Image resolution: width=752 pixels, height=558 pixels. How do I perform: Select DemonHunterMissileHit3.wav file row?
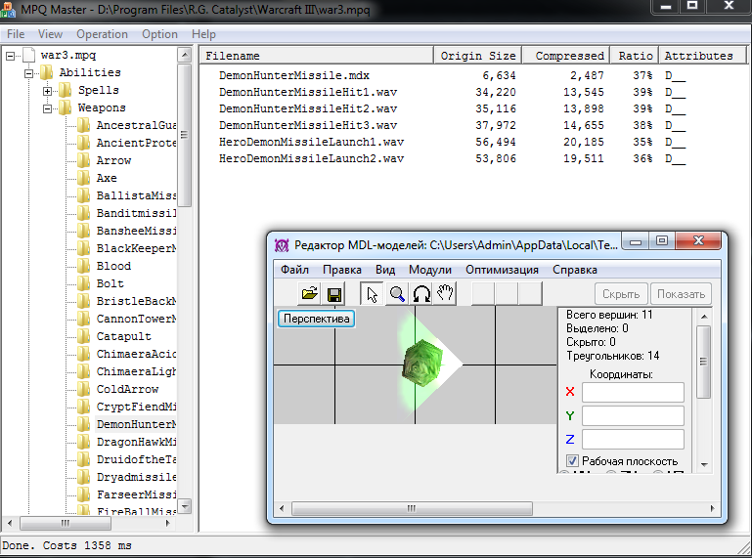pos(308,126)
